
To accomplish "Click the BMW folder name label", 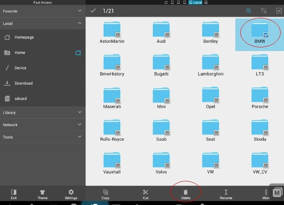I will pyautogui.click(x=260, y=41).
